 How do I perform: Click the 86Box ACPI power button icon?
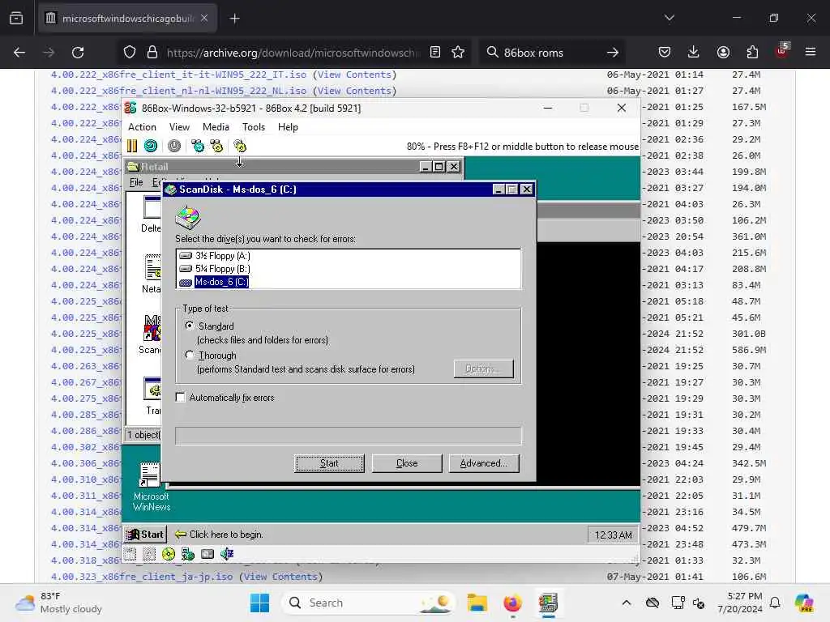coord(174,146)
